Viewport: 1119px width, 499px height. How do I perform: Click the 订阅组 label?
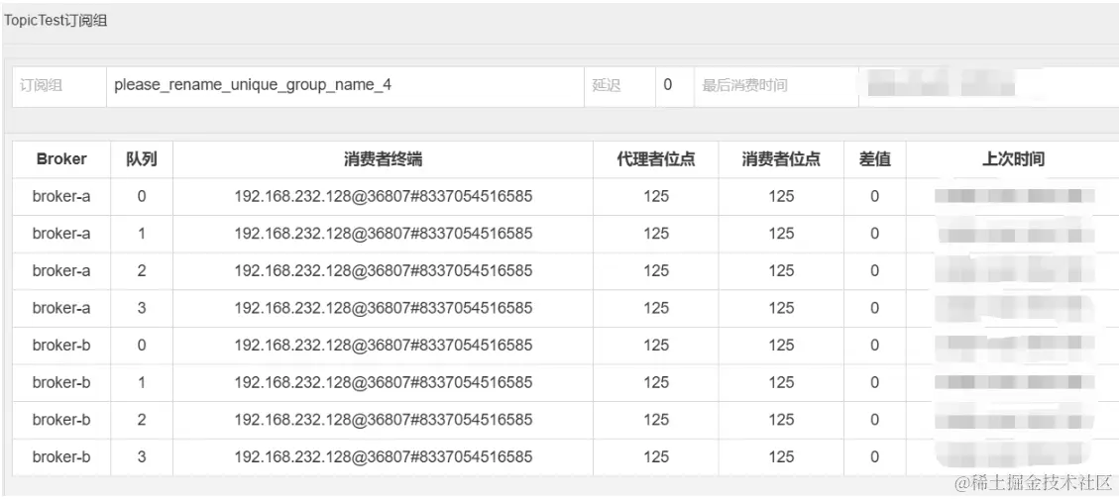pyautogui.click(x=41, y=85)
